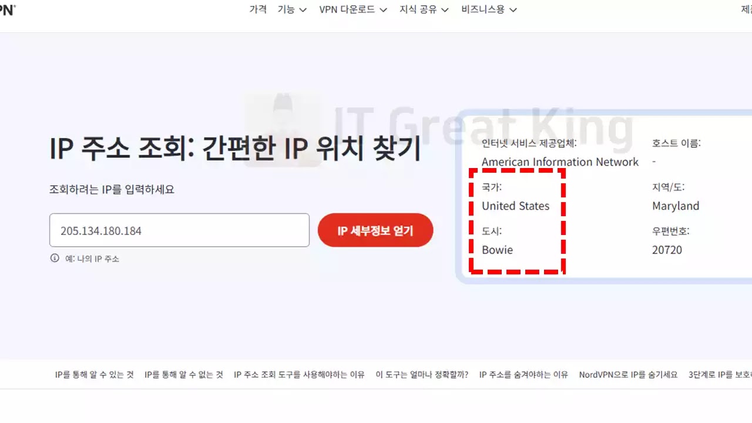Click the NordVPN logo in the header

(x=7, y=9)
